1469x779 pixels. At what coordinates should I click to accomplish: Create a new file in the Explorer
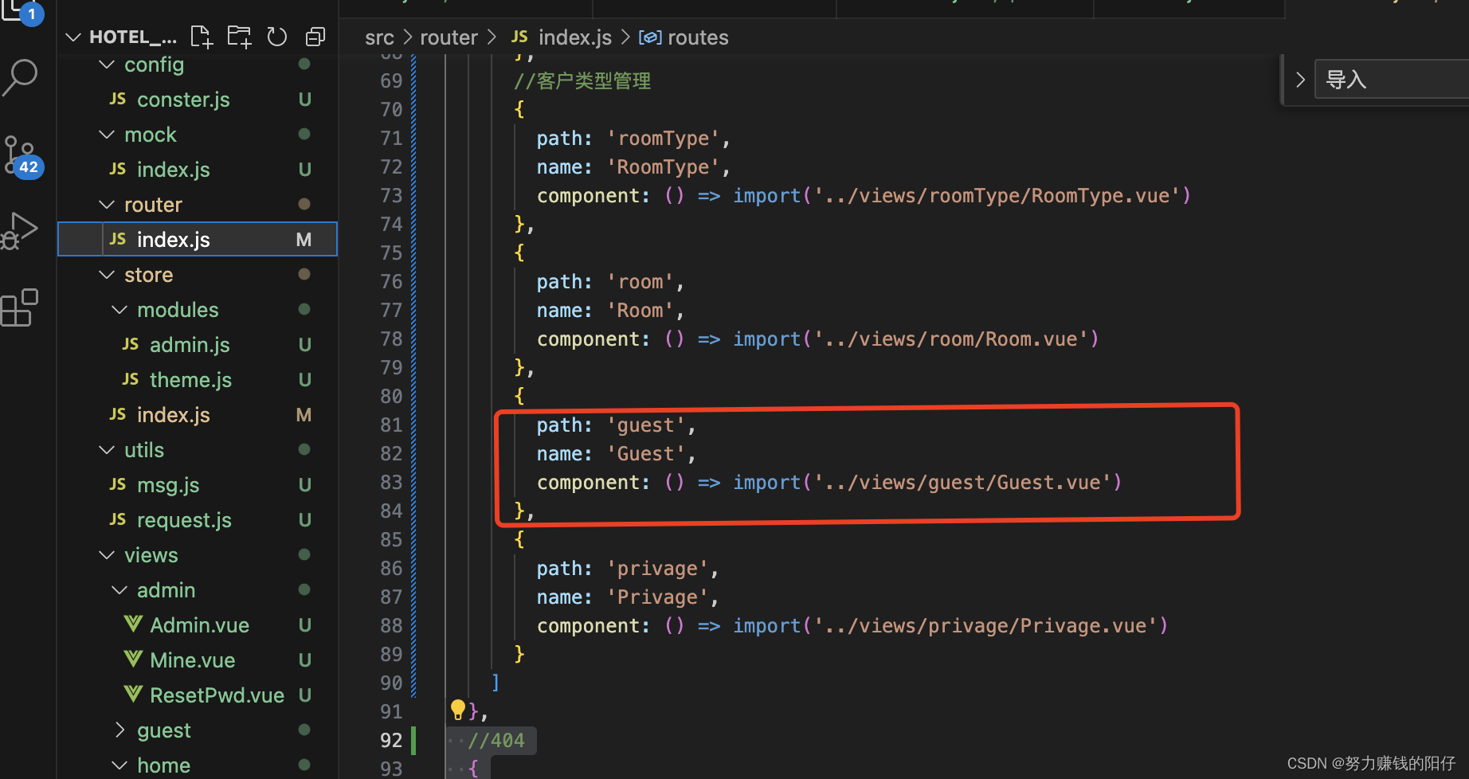(x=201, y=36)
